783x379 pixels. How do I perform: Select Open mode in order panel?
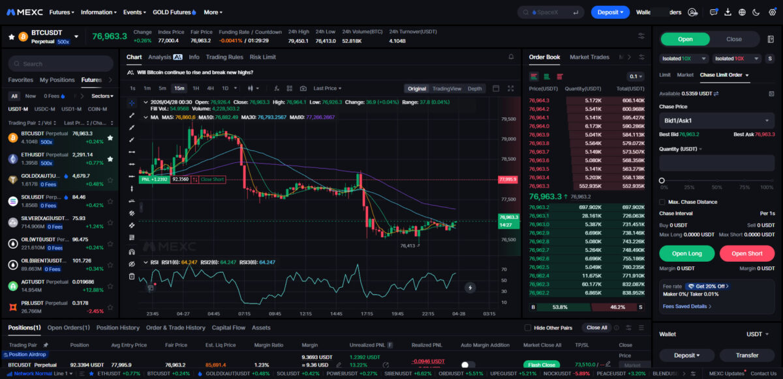tap(685, 39)
